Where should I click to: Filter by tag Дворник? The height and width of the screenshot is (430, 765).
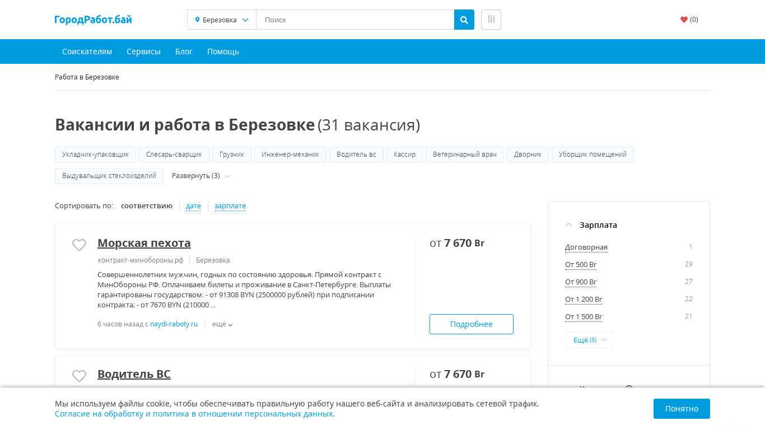[528, 155]
